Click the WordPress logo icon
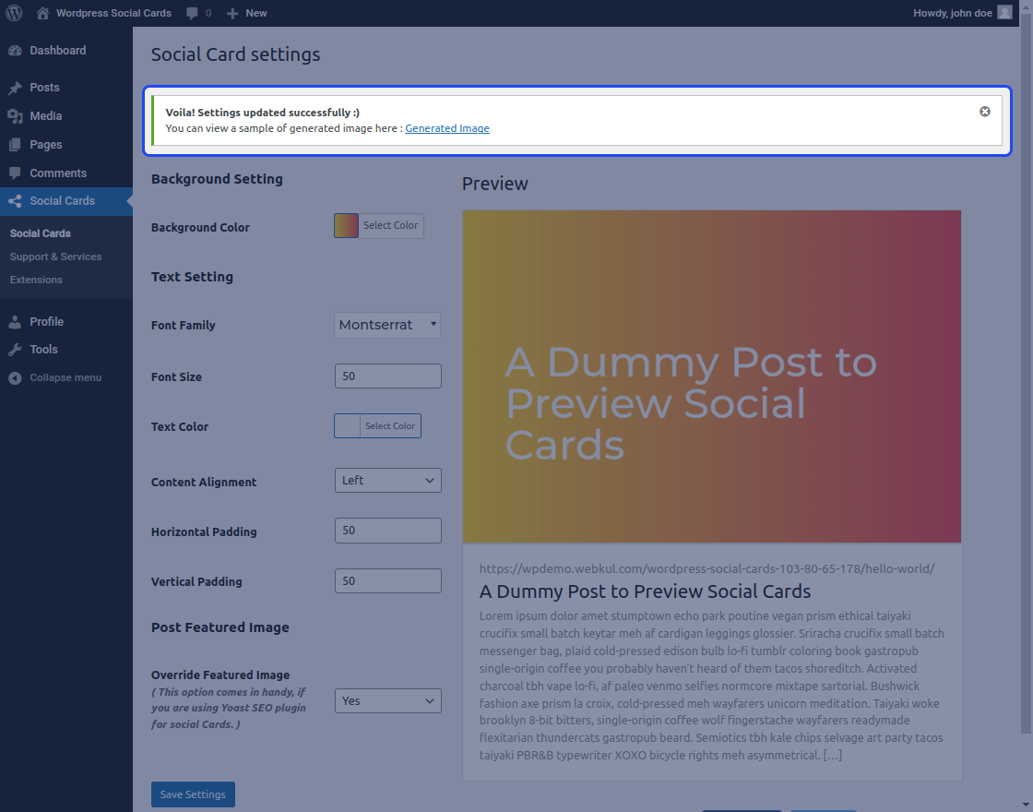 click(14, 13)
